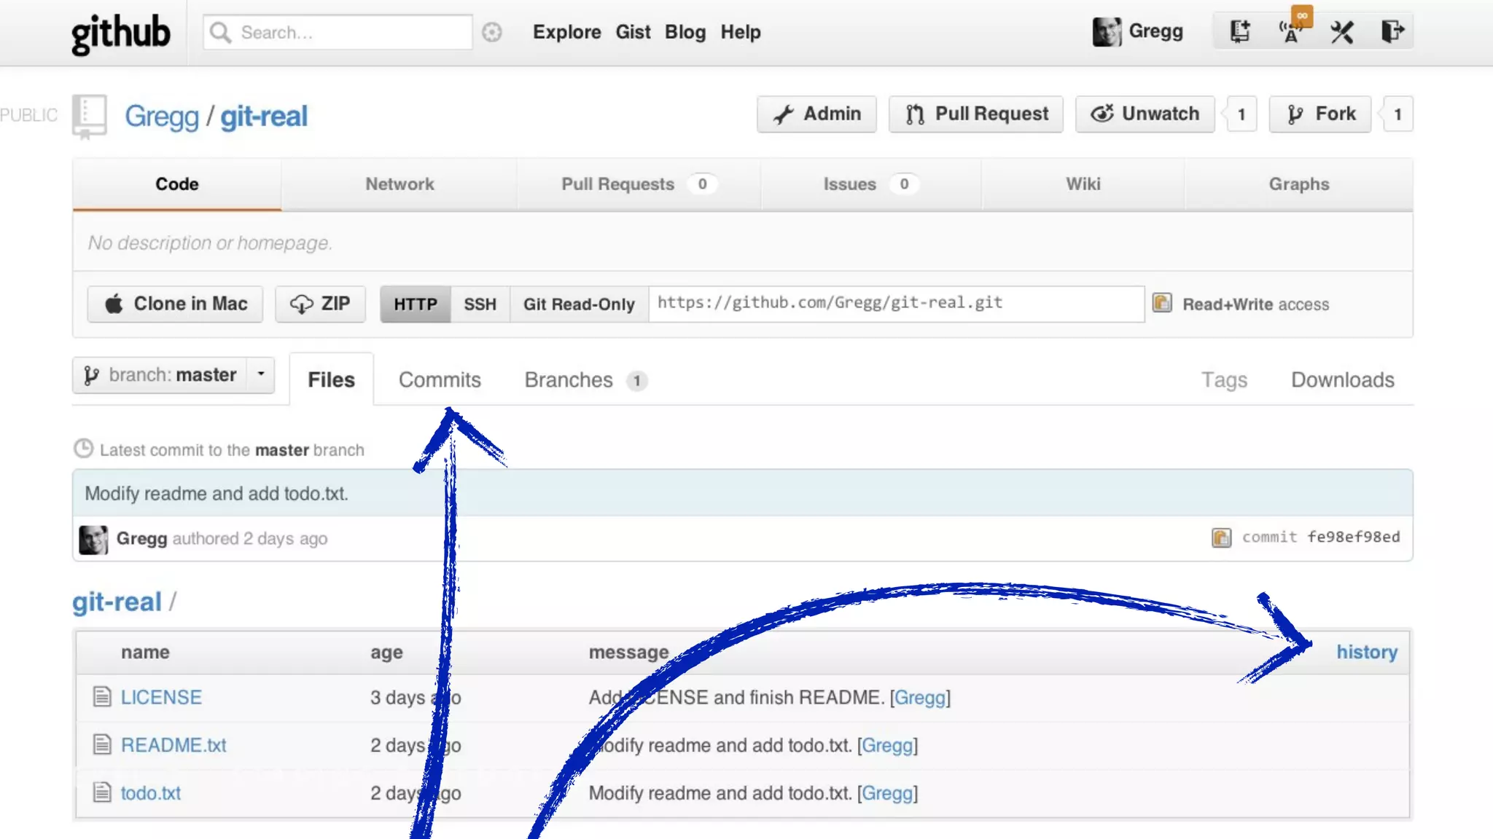Switch to the Commits tab

coord(440,379)
